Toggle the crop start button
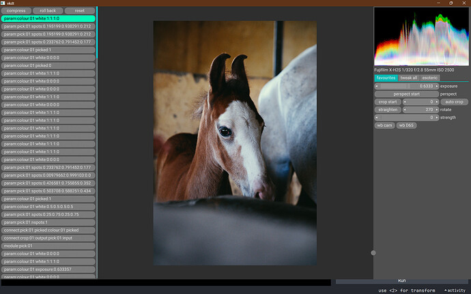 click(388, 102)
